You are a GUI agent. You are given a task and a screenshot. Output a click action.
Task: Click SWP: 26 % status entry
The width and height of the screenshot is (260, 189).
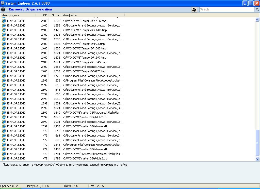point(96,186)
